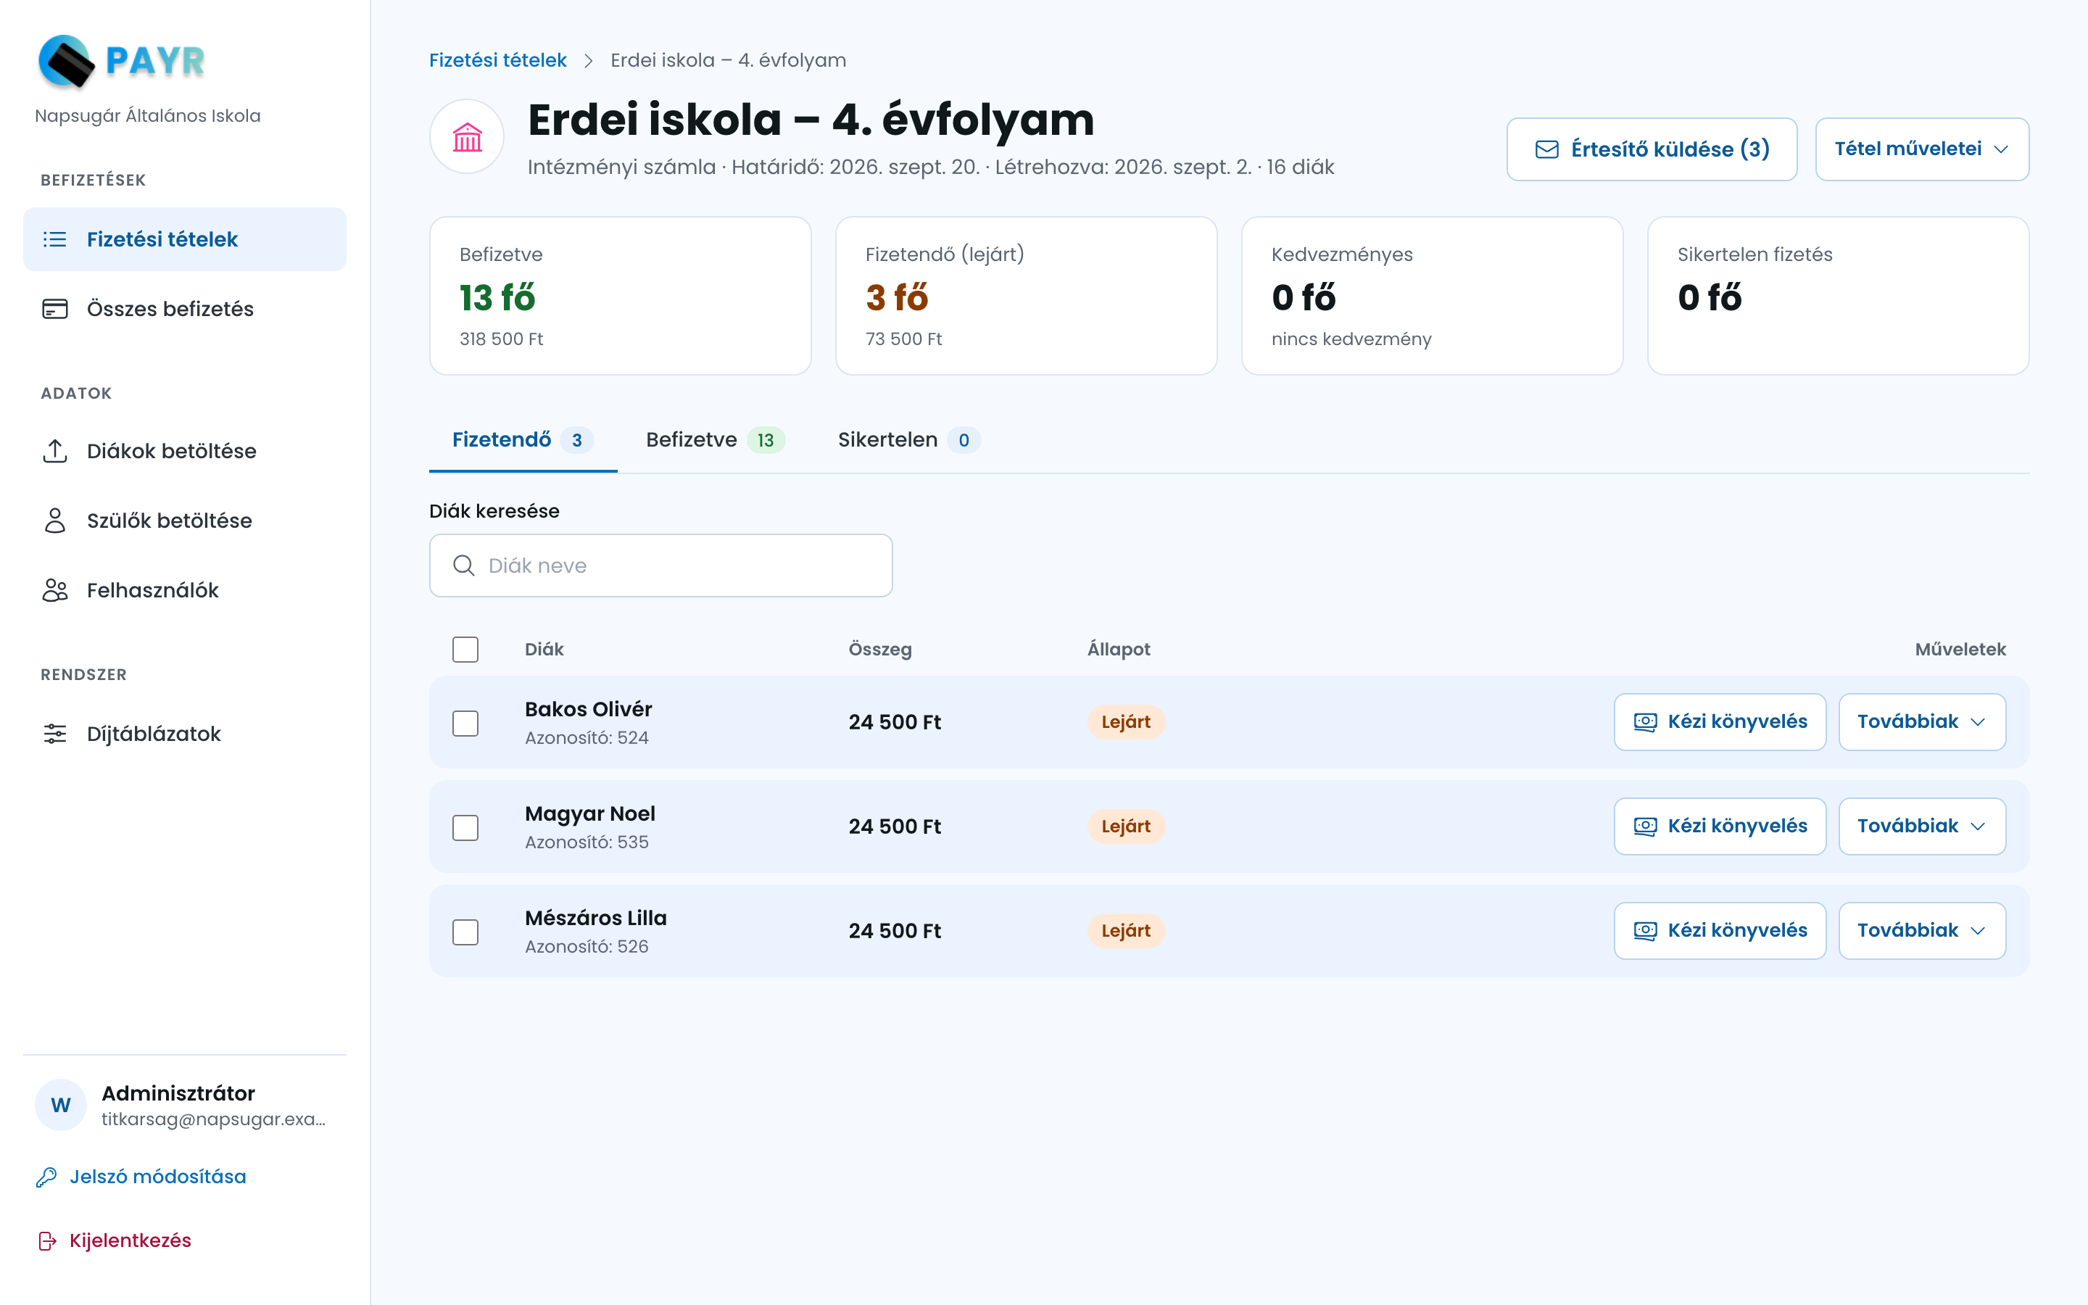
Task: Click the Lejárt badge for Bakos Olivér
Action: (x=1125, y=722)
